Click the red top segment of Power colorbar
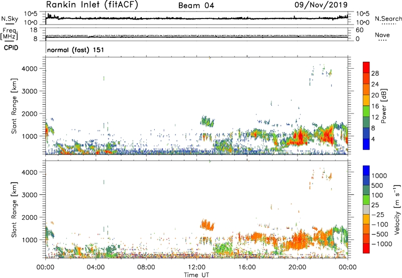 pos(366,67)
